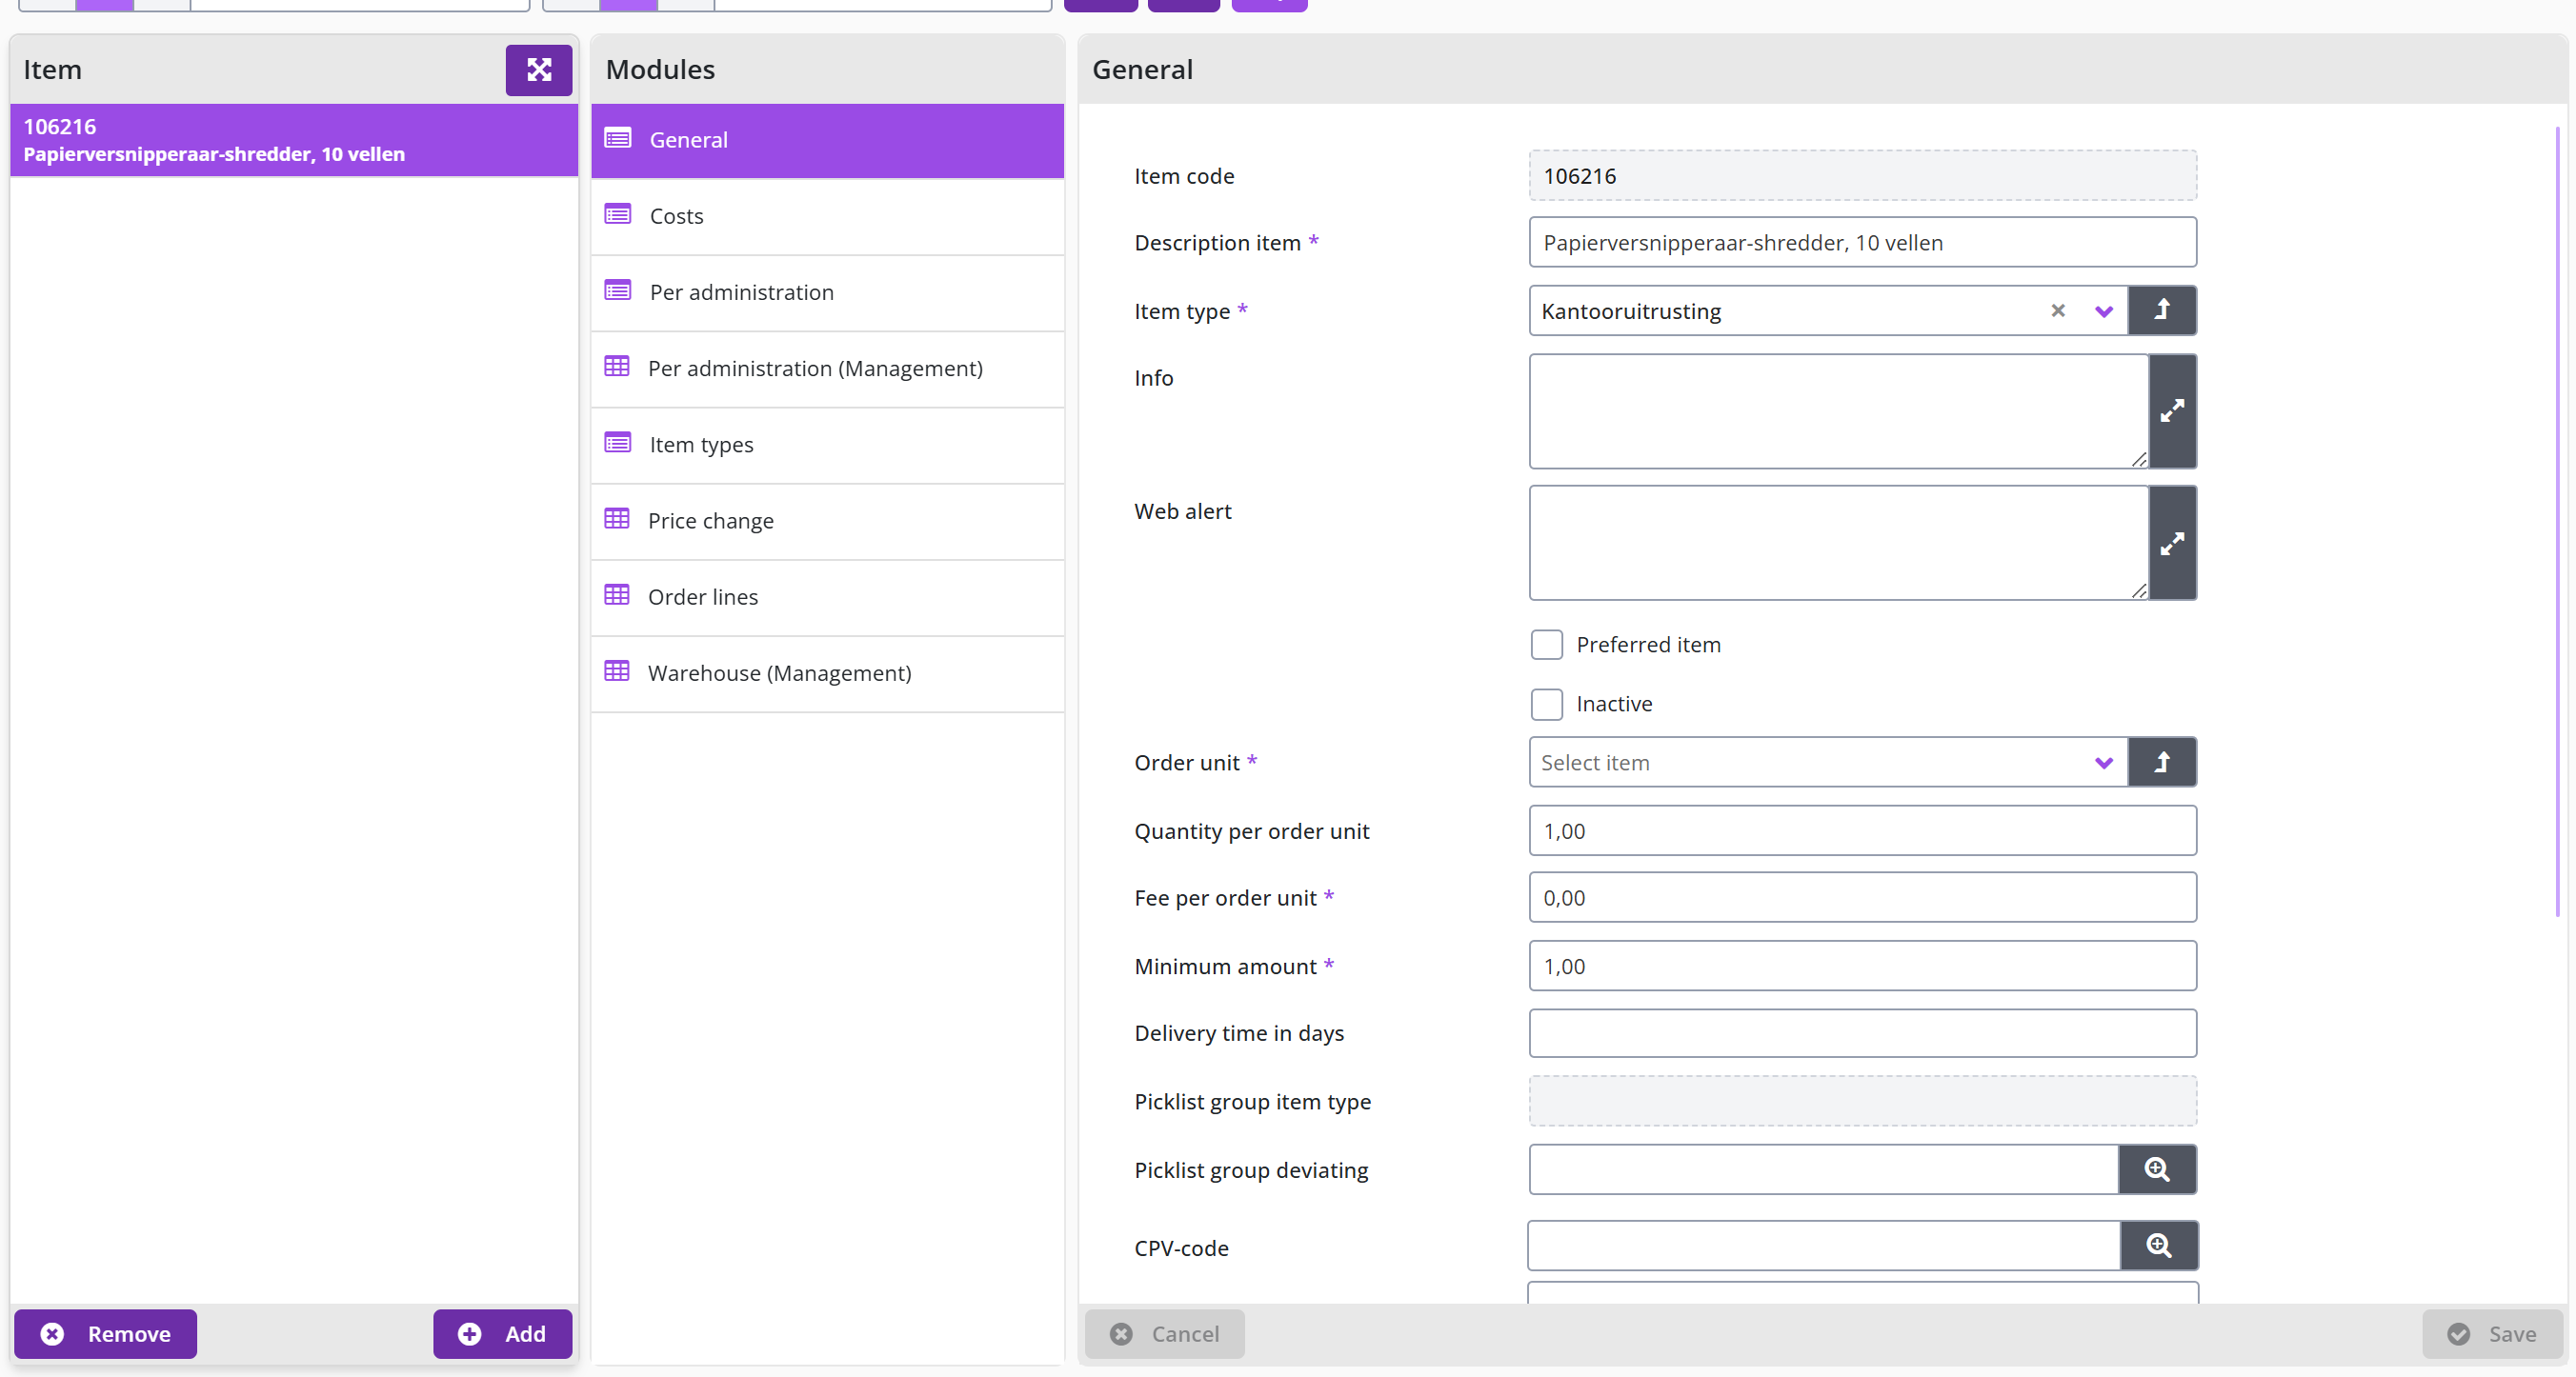Switch to Item types module
This screenshot has height=1377, width=2576.
(827, 445)
